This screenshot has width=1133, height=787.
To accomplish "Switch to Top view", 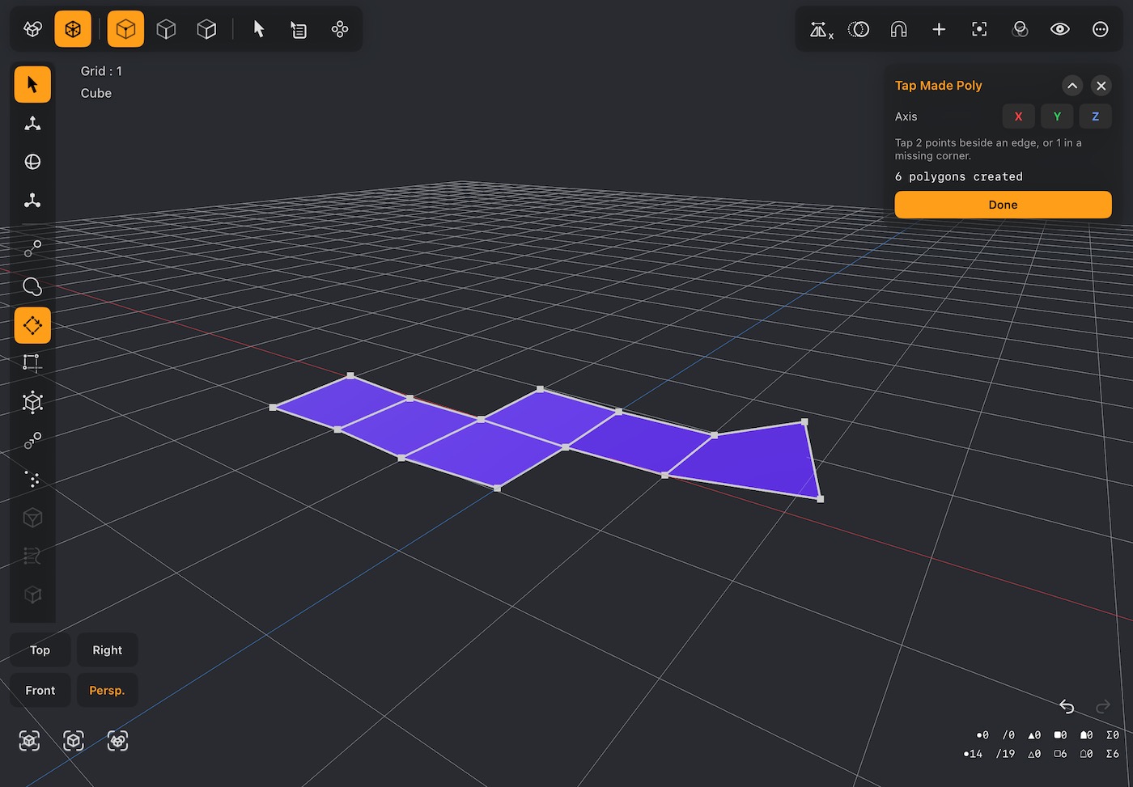I will [40, 650].
